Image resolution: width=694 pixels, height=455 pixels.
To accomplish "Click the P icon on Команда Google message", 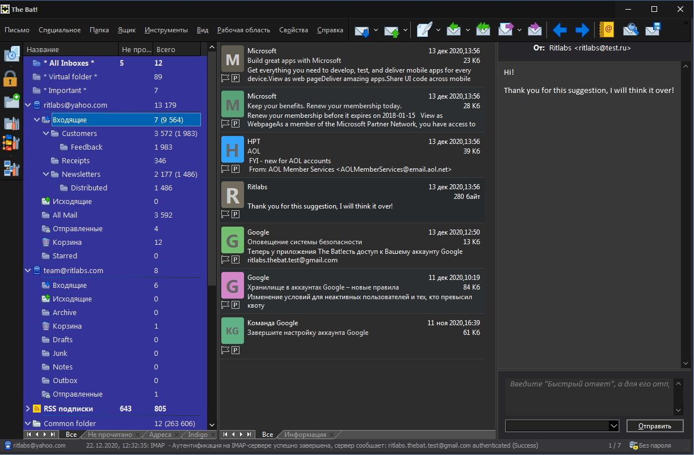I will point(235,350).
